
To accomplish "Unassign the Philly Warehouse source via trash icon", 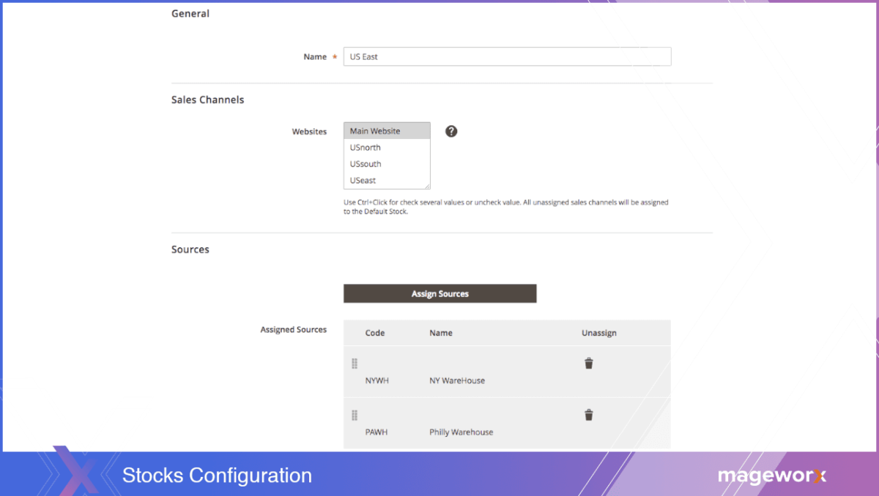I will pyautogui.click(x=589, y=414).
